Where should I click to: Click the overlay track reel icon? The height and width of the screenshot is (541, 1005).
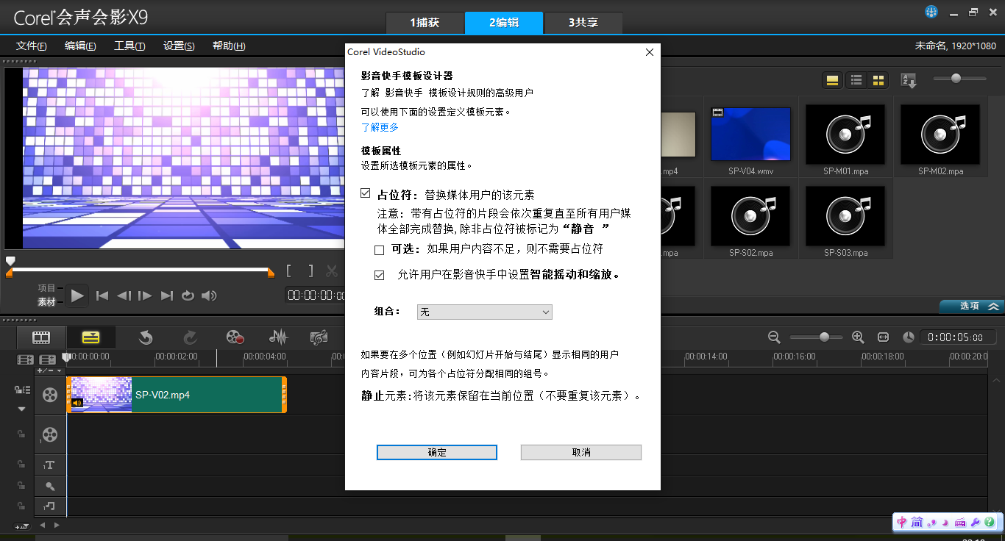click(49, 434)
